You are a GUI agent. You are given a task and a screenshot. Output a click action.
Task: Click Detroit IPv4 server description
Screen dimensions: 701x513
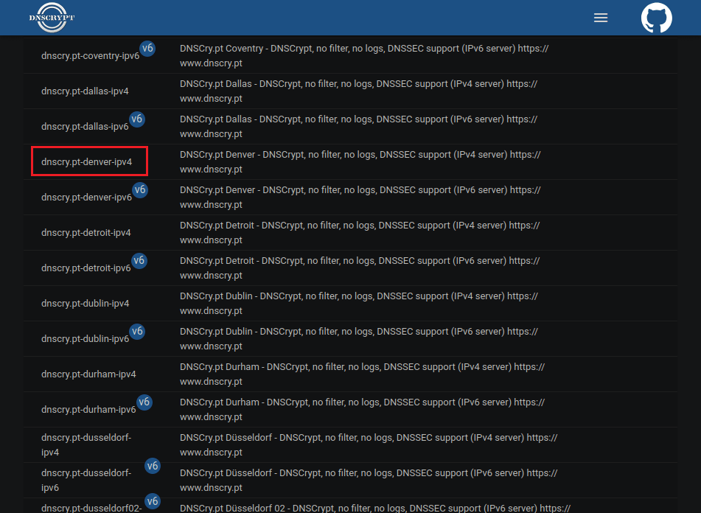click(360, 232)
